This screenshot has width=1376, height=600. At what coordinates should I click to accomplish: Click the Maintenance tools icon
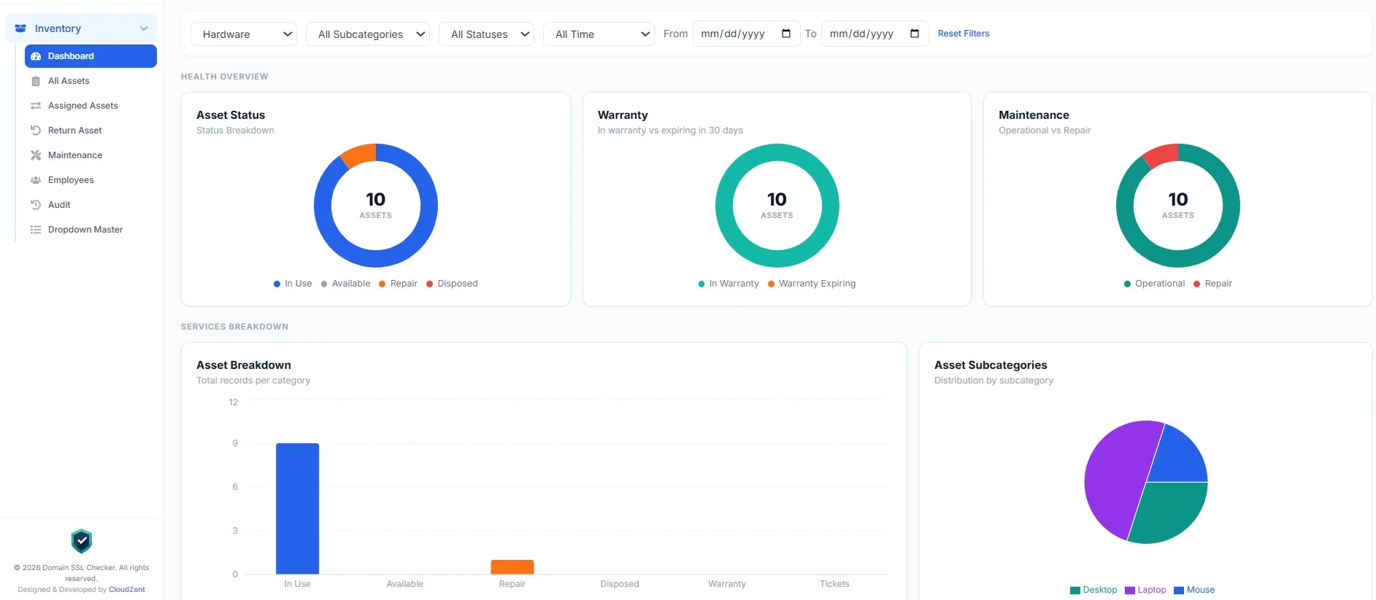[36, 155]
